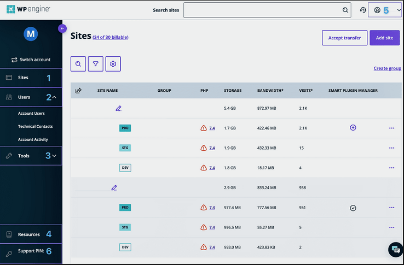Viewport: 404px width, 265px height.
Task: Click the Create group link
Action: [387, 68]
